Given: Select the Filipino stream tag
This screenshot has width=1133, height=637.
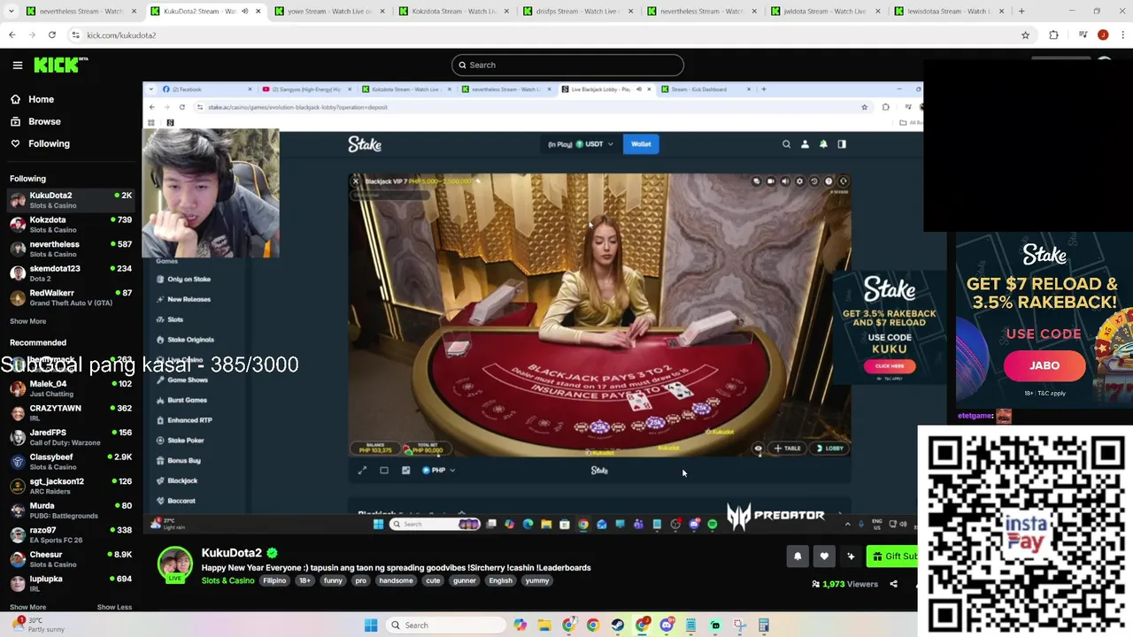Looking at the screenshot, I should pos(274,580).
